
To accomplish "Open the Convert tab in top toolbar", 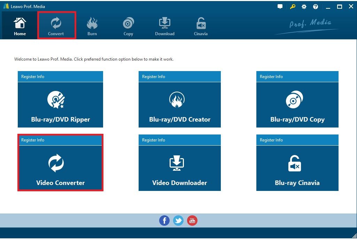I will [x=56, y=26].
